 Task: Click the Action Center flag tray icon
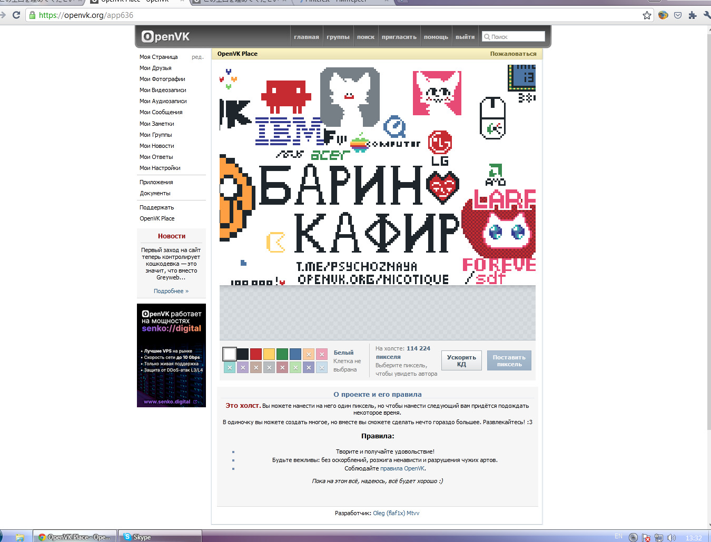[x=646, y=537]
